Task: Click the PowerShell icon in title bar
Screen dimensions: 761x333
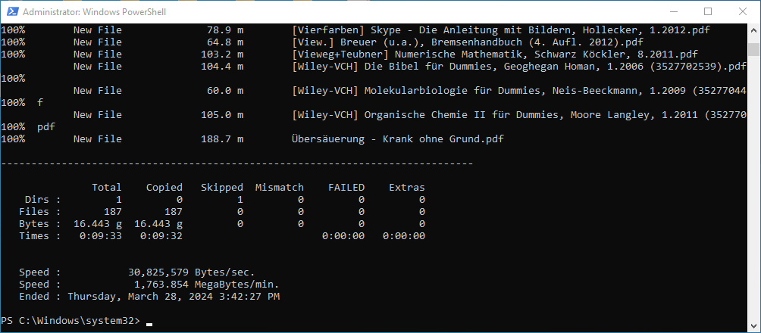Action: point(11,11)
